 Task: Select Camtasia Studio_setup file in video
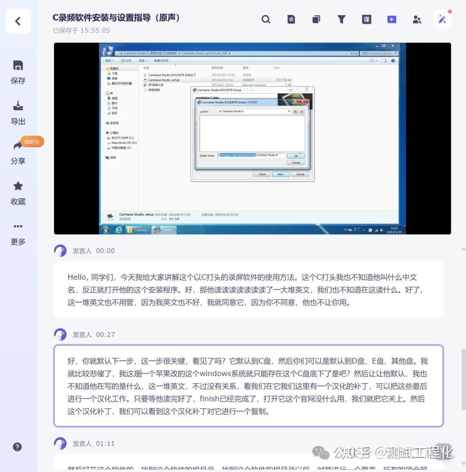[x=164, y=80]
